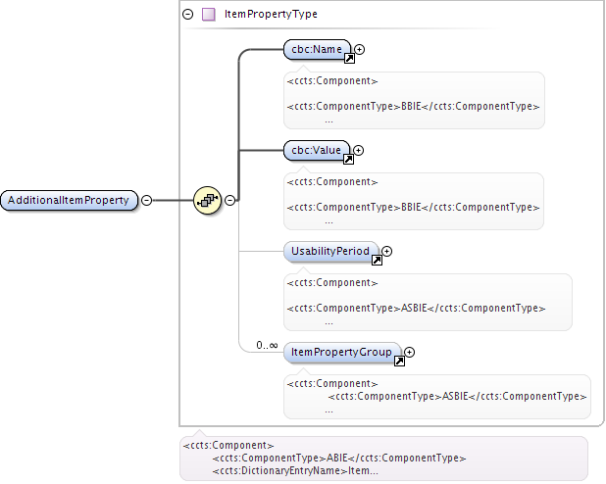Click the sequence compositor icon
Viewport: 606px width, 484px height.
click(x=207, y=200)
